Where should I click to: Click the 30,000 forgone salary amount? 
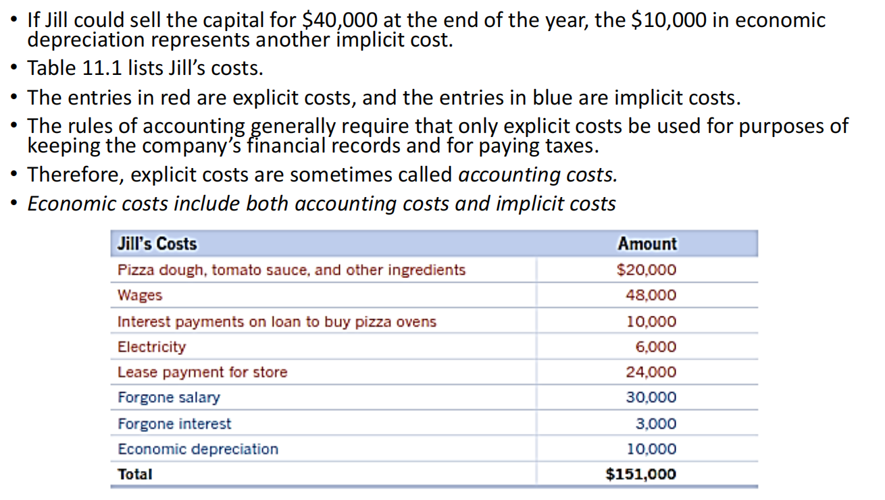coord(651,397)
